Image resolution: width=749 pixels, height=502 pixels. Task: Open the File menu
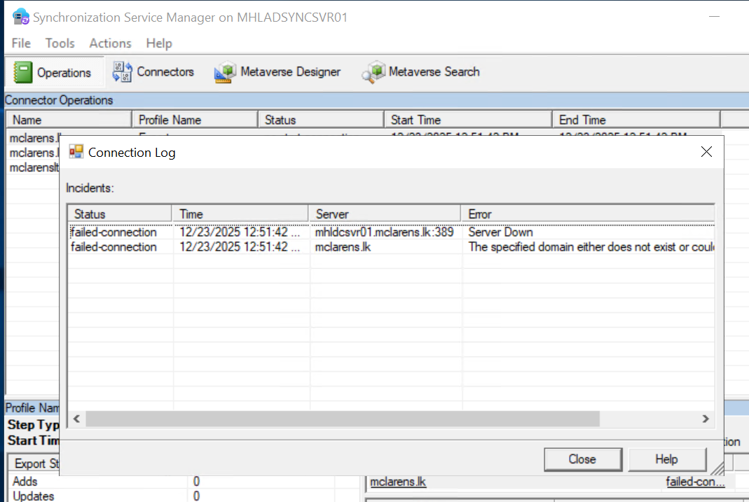point(21,43)
